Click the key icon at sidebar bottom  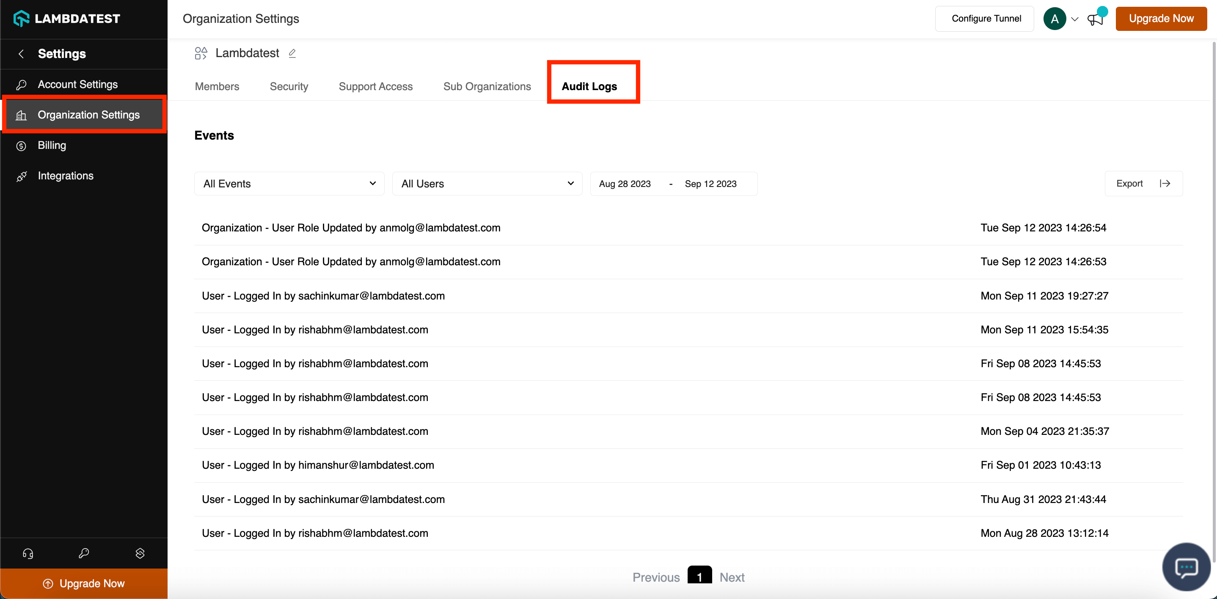coord(84,553)
